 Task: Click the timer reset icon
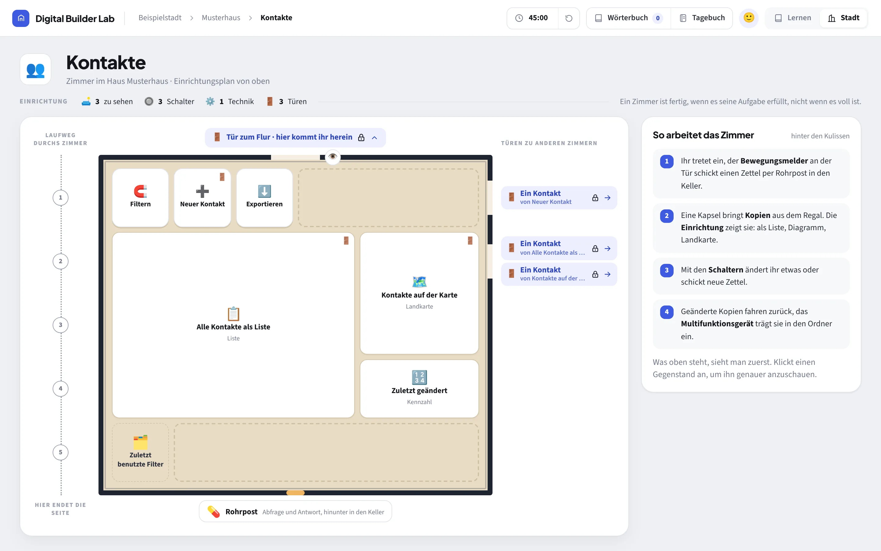pyautogui.click(x=569, y=18)
